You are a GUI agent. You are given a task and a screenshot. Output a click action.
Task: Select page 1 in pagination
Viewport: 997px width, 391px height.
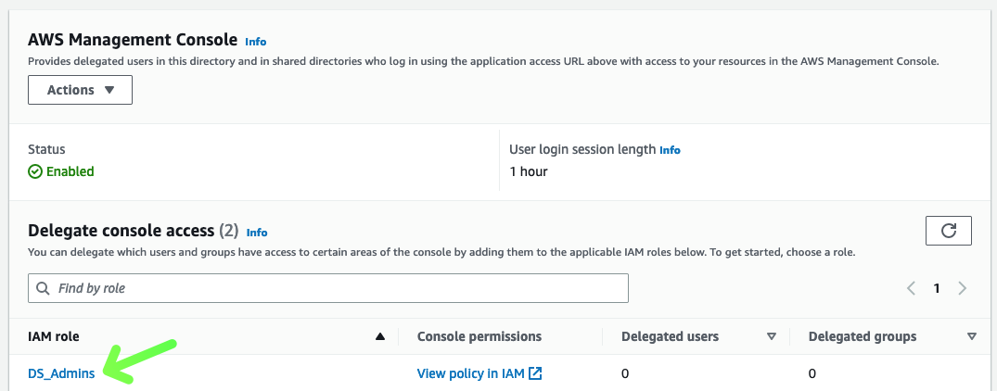pyautogui.click(x=937, y=288)
